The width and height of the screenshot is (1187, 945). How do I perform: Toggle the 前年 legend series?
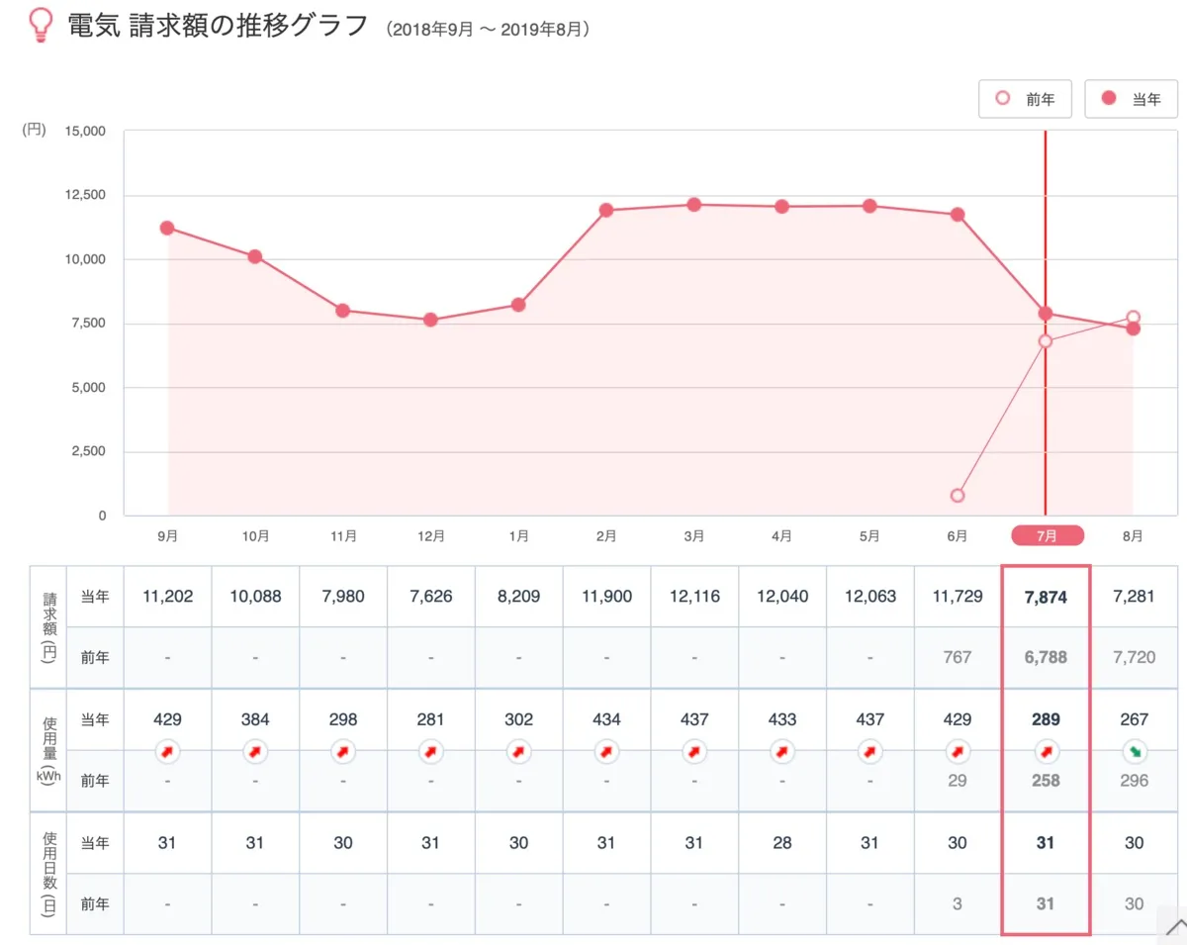click(1025, 99)
